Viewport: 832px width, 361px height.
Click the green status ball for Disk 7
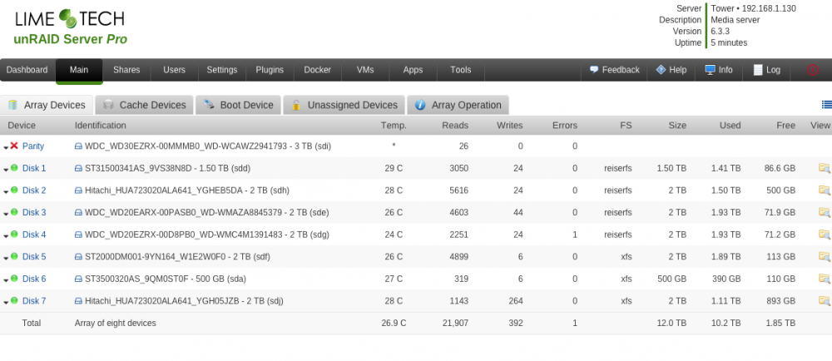14,300
